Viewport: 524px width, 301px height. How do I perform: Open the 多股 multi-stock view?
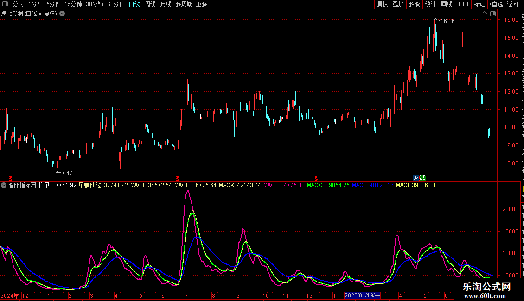tap(414, 4)
